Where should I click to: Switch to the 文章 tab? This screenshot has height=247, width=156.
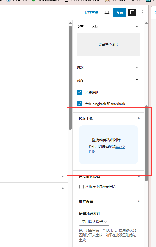point(80,27)
